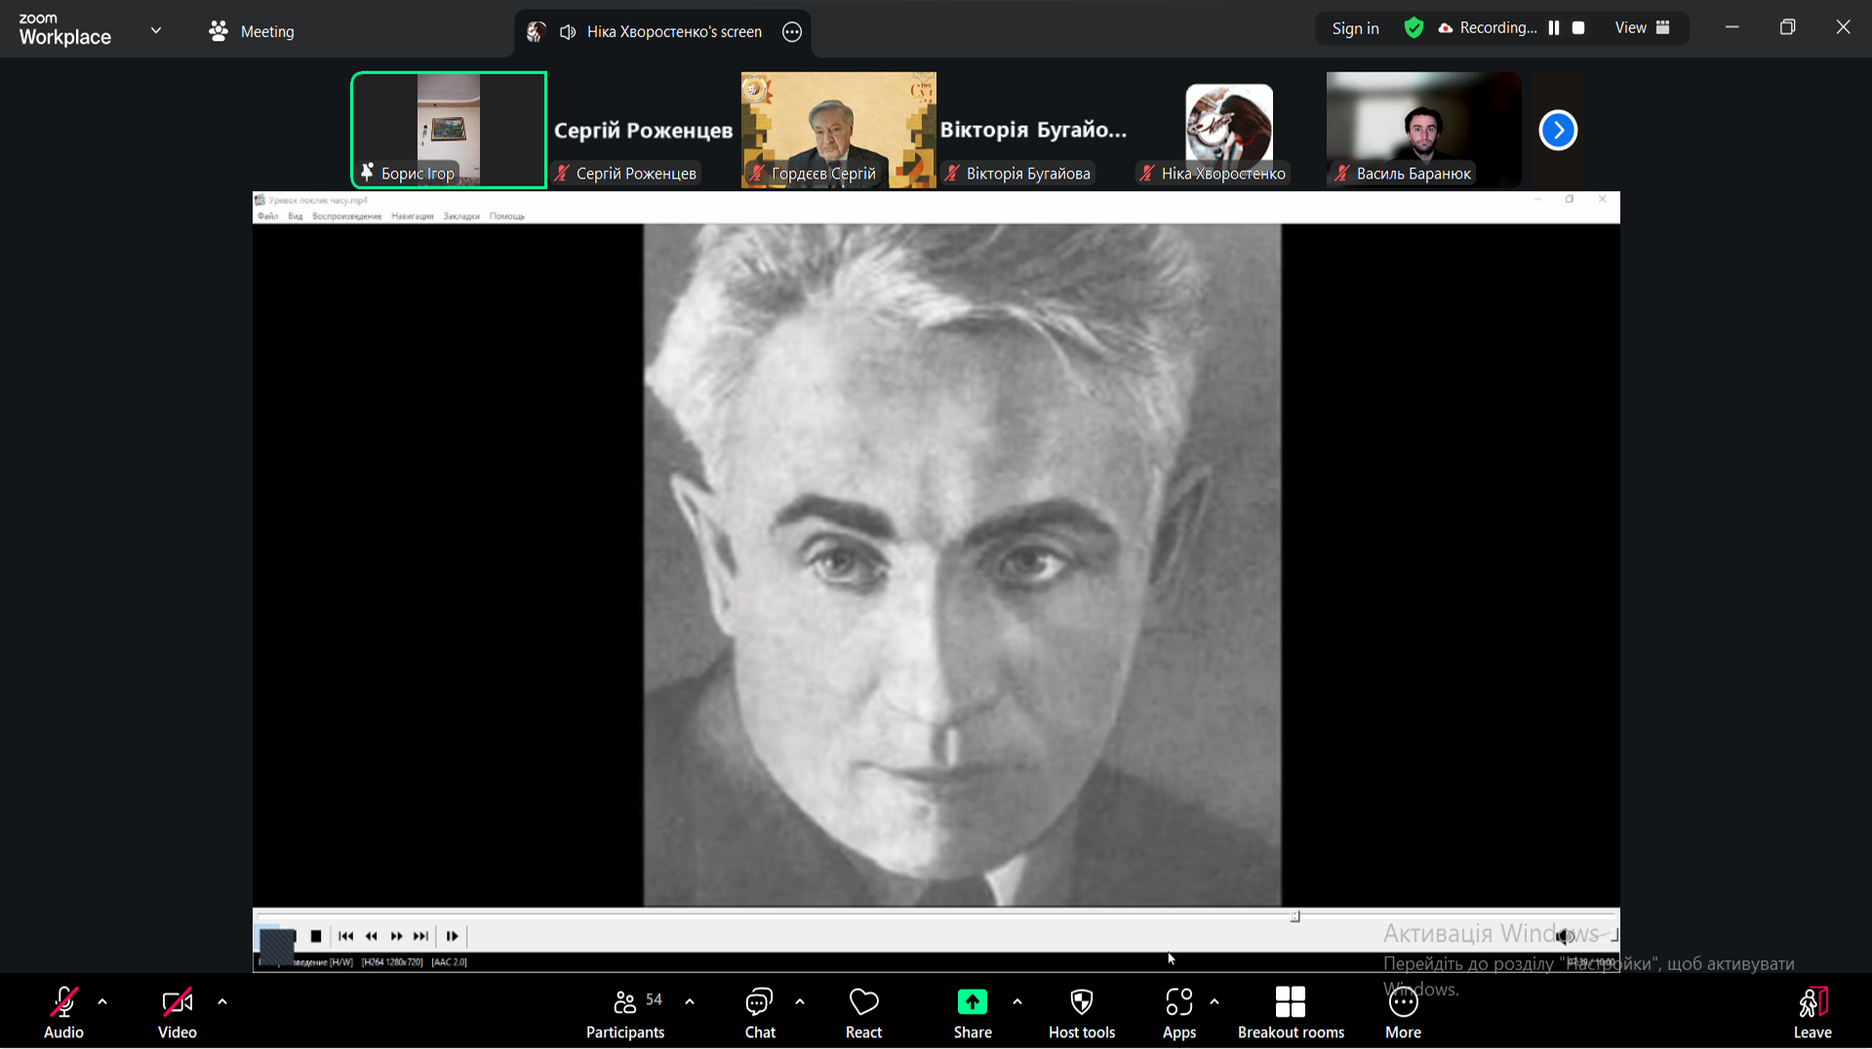Unmute the microphone with Audio button
Viewport: 1872px width, 1049px height.
pyautogui.click(x=63, y=1013)
